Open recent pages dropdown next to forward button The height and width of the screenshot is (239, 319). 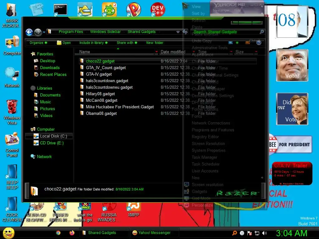coord(44,32)
